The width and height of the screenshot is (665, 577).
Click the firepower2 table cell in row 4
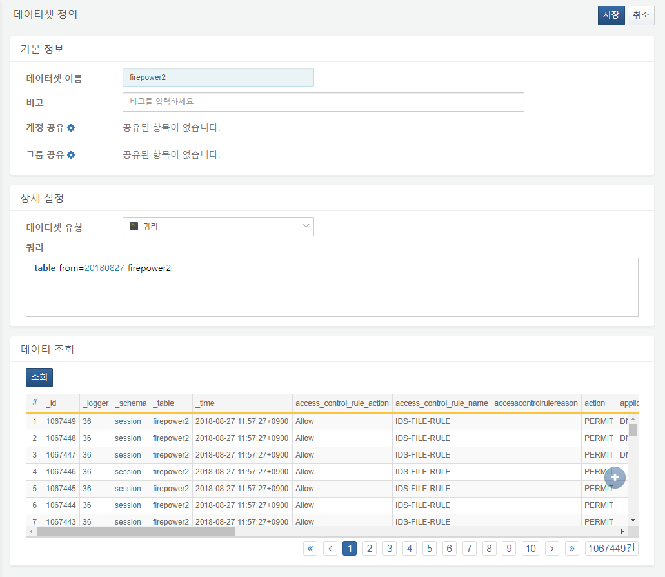[x=171, y=472]
